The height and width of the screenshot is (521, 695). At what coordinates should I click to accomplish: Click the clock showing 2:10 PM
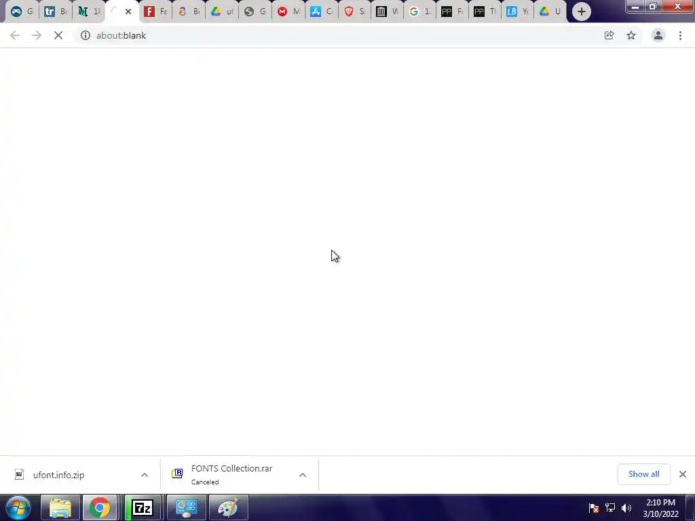point(660,508)
